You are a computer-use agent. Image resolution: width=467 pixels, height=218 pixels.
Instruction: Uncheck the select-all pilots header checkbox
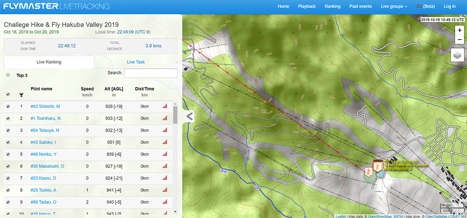[8, 94]
